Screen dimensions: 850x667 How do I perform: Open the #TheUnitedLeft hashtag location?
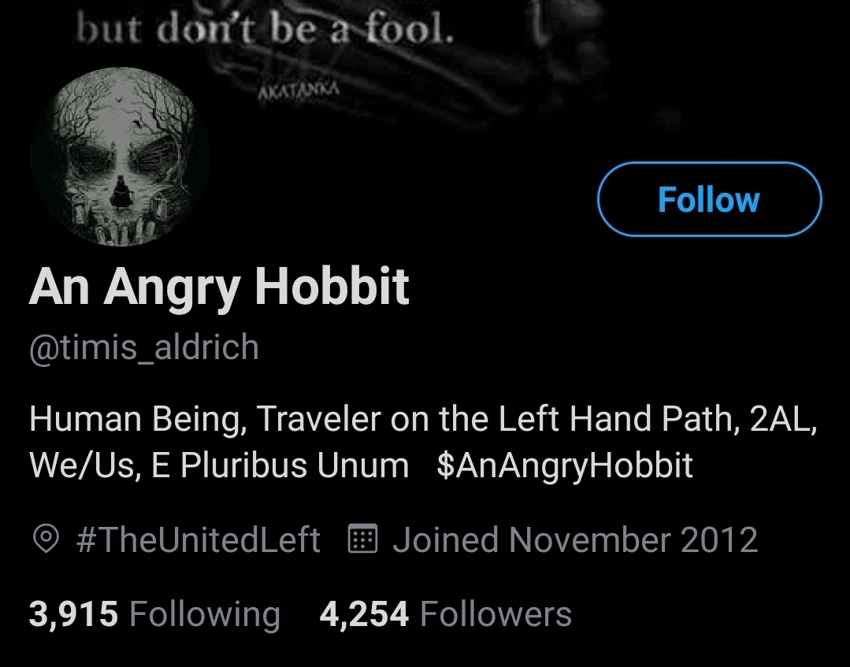click(199, 539)
